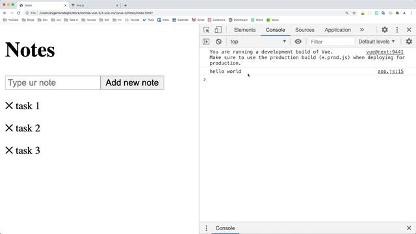Open the Gmail bookmark

198,20
